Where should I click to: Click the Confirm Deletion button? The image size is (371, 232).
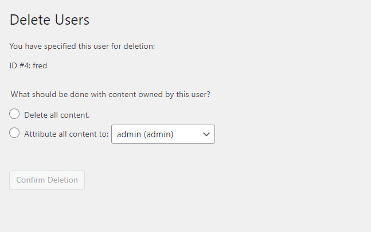tap(47, 180)
